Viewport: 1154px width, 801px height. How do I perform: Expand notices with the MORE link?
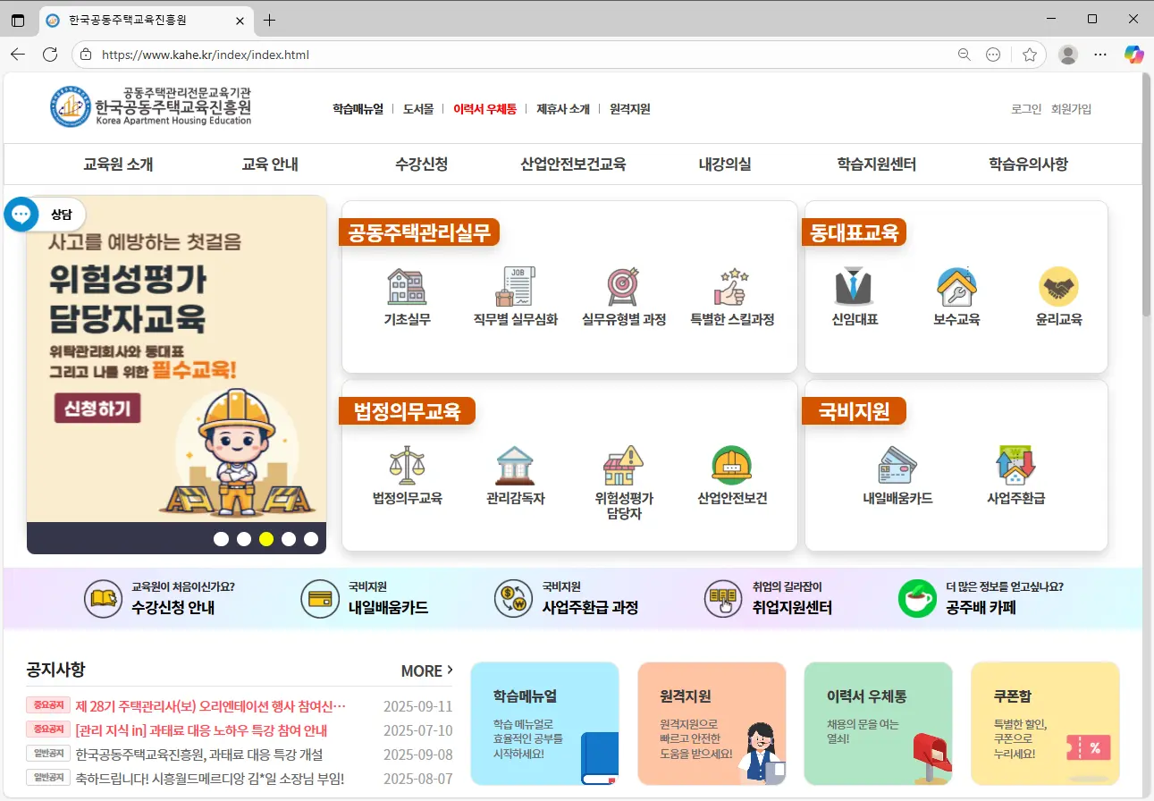tap(426, 670)
